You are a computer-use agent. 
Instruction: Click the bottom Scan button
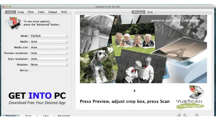point(28,115)
